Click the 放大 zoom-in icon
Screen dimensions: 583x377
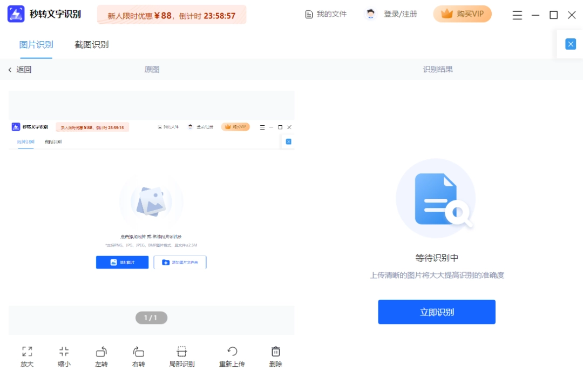[x=27, y=352]
